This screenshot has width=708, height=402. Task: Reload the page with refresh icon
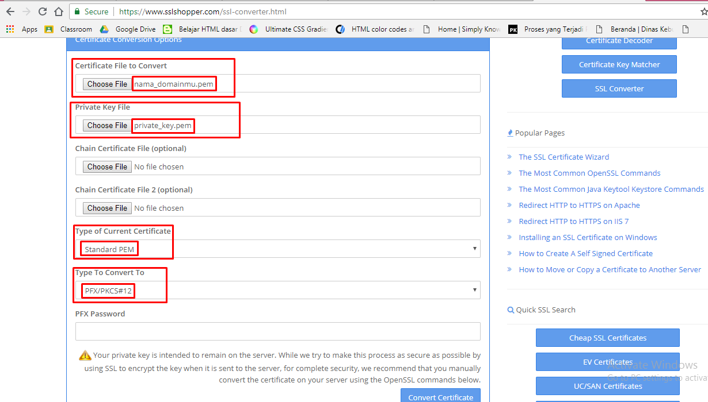pos(43,11)
